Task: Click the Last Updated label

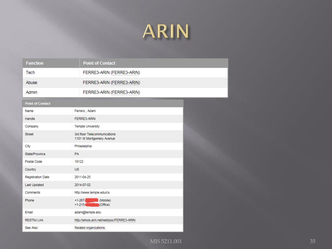Action: point(34,185)
